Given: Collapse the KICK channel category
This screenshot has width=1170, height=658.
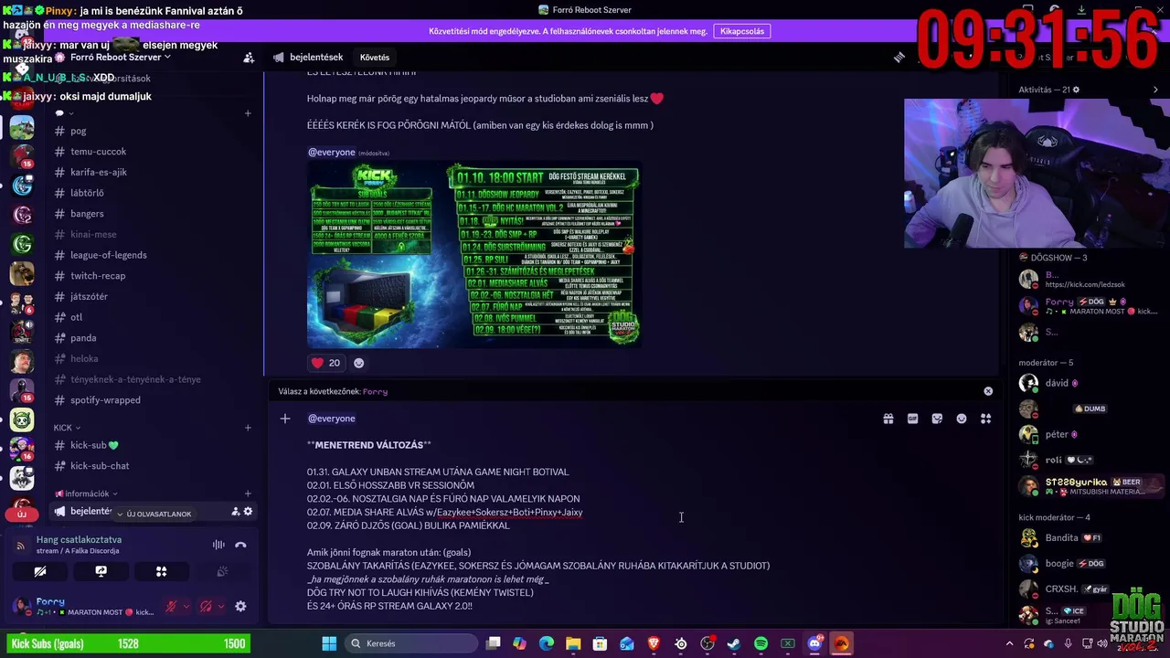Looking at the screenshot, I should [x=66, y=428].
